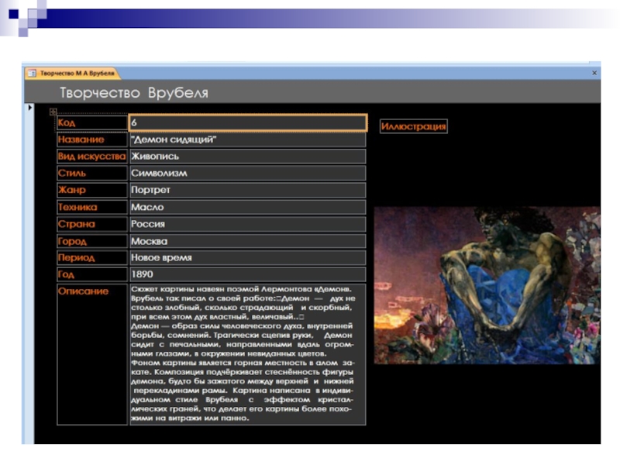This screenshot has height=465, width=620.
Task: Select the Вид искусства field Живопись
Action: 247,157
